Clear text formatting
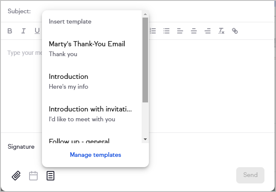The image size is (276, 192). pos(221,31)
